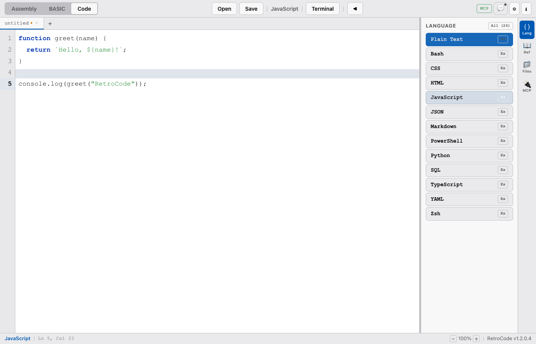Save the current file
The width and height of the screenshot is (536, 344).
[x=251, y=8]
